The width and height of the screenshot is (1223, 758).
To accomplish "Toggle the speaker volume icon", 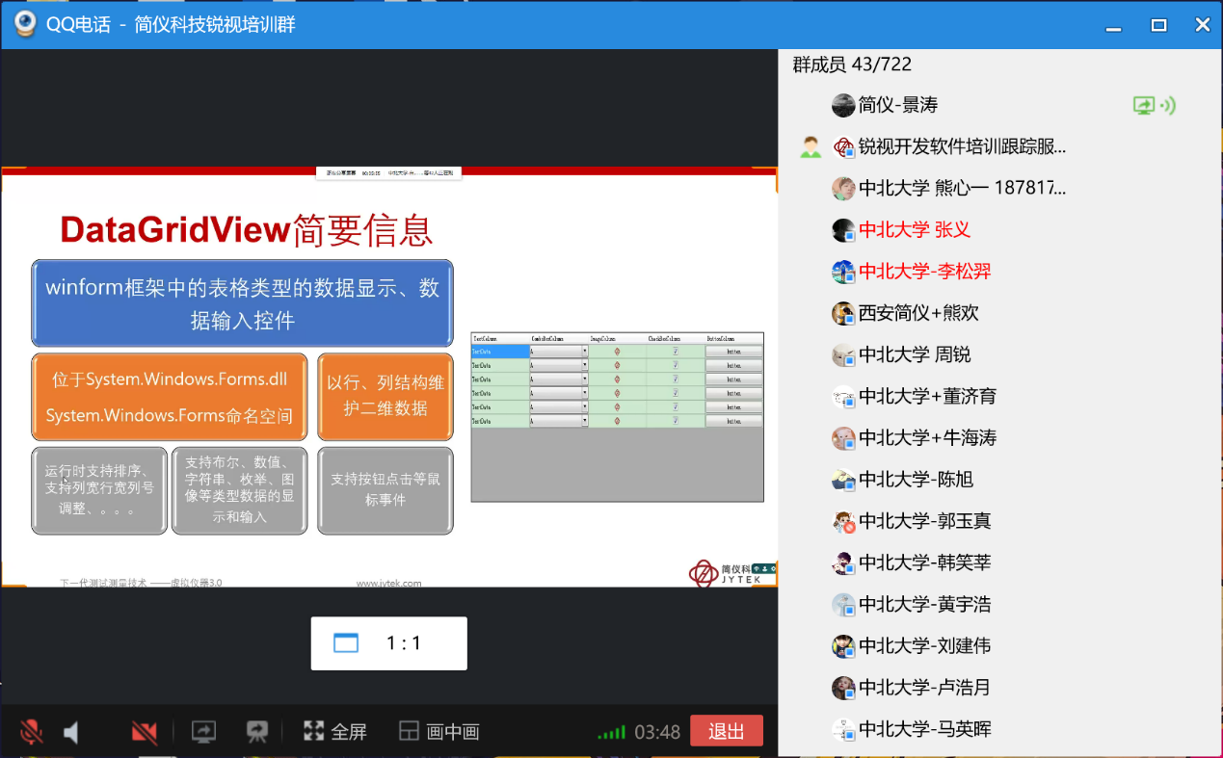I will (x=71, y=732).
